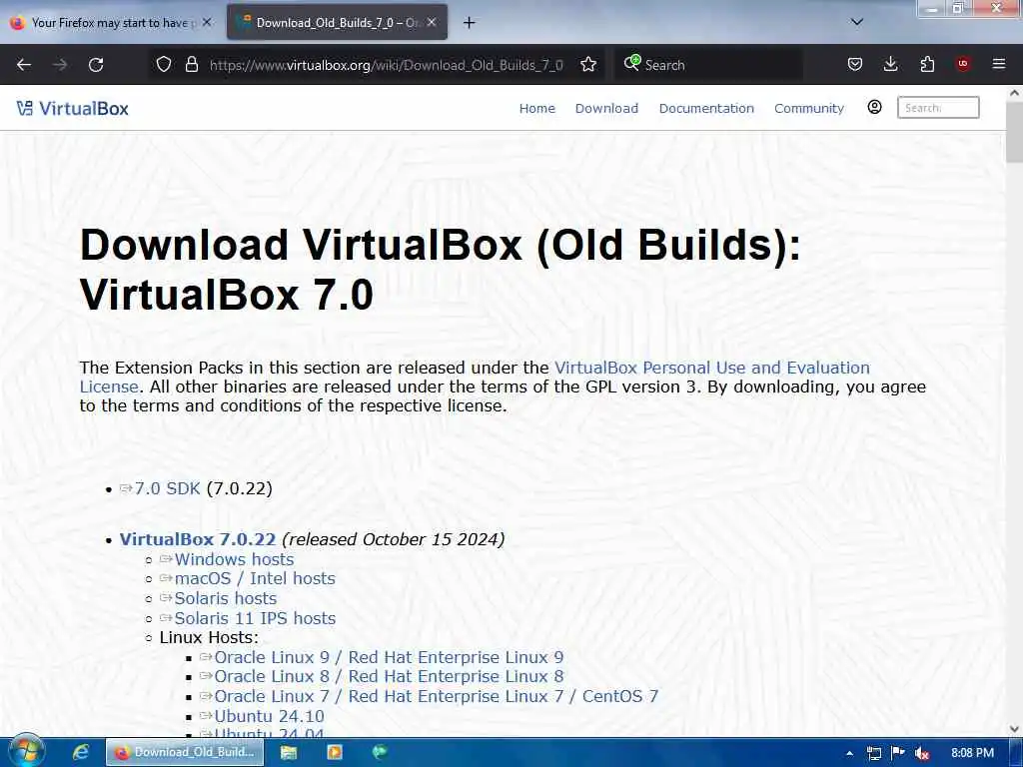Open Oracle Linux 8 / Red Hat 8 link
Viewport: 1023px width, 767px height.
pos(389,676)
